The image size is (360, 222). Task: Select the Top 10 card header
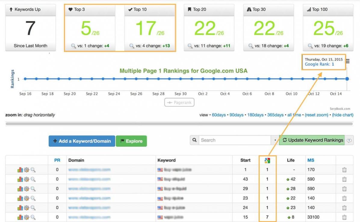click(150, 10)
